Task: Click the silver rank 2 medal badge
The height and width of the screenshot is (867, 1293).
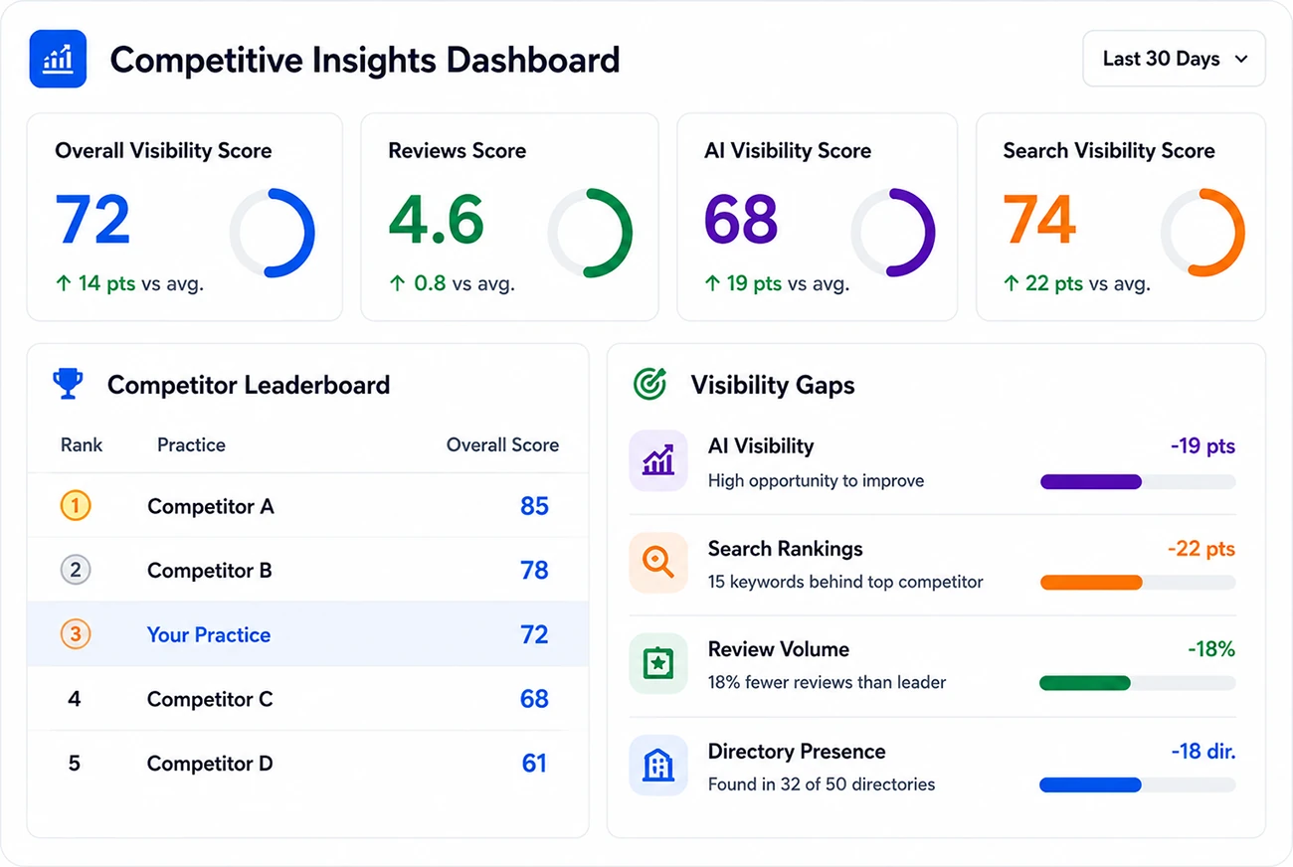Action: tap(76, 570)
